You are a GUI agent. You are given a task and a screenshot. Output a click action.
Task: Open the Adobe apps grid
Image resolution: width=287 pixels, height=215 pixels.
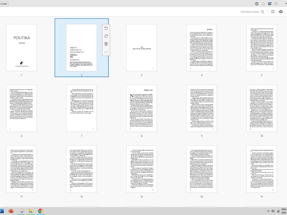(269, 4)
